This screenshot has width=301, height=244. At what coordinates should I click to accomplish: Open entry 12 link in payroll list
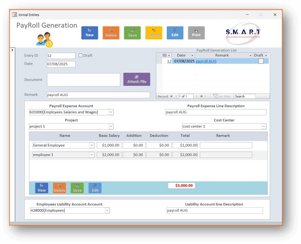[169, 61]
